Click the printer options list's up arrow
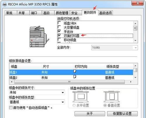 pos(135,24)
